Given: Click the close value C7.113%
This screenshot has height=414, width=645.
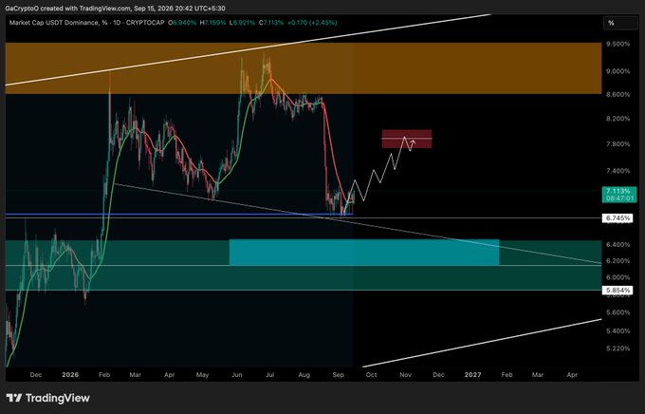Looking at the screenshot, I should pyautogui.click(x=271, y=23).
